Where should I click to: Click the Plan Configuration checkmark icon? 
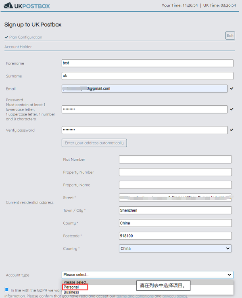(x=6, y=37)
